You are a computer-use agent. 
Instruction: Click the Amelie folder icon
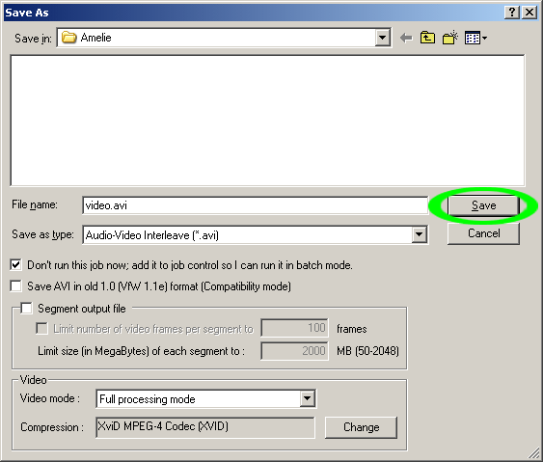point(68,38)
